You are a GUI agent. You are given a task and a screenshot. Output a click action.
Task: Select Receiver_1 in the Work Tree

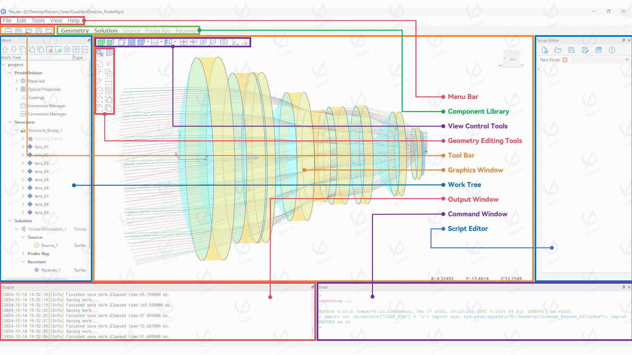[51, 270]
